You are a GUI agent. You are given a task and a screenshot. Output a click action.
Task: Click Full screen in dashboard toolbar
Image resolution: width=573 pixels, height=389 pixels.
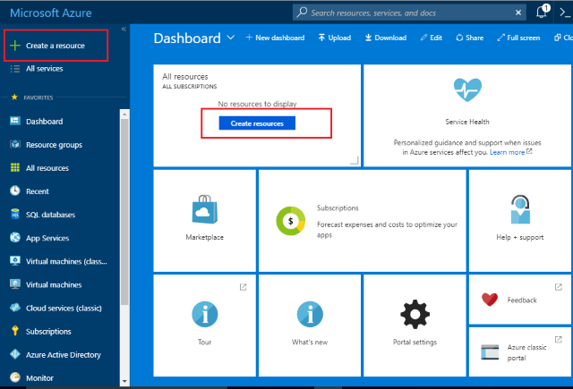pos(518,38)
